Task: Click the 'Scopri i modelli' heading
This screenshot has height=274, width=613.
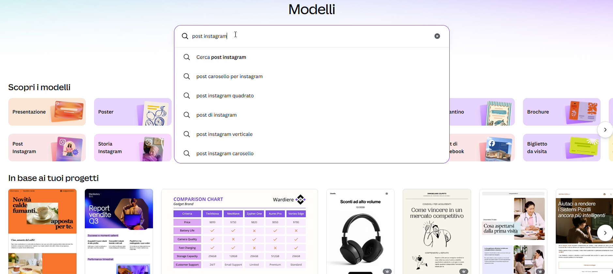Action: pos(39,87)
